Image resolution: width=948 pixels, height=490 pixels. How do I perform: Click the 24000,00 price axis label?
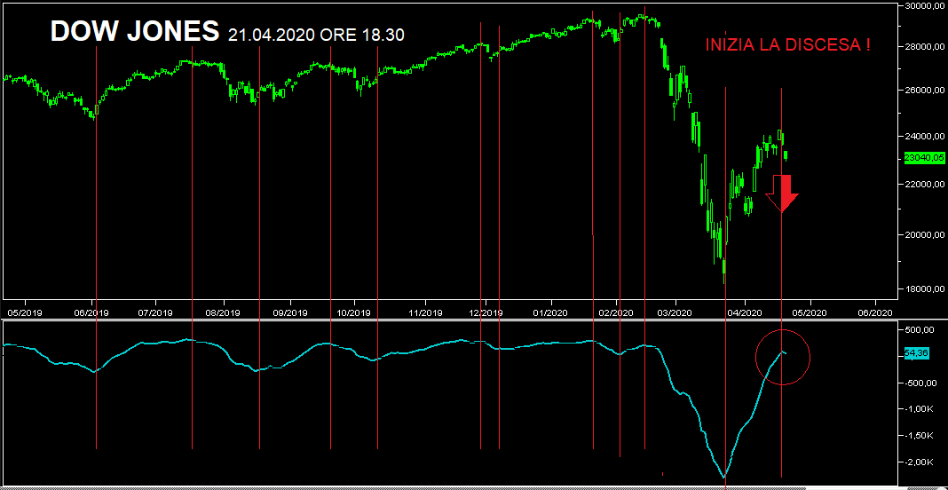924,137
